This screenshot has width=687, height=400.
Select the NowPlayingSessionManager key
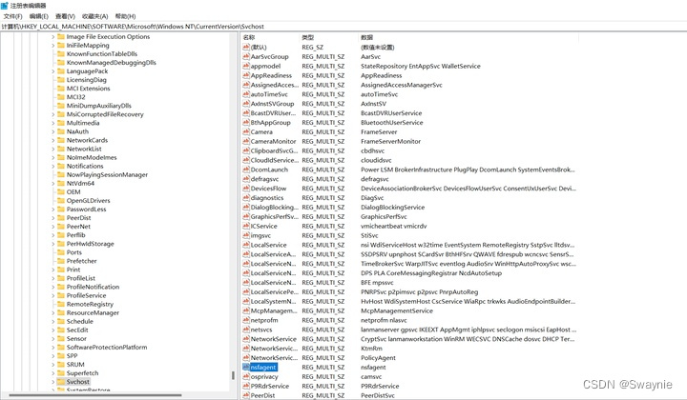(107, 175)
